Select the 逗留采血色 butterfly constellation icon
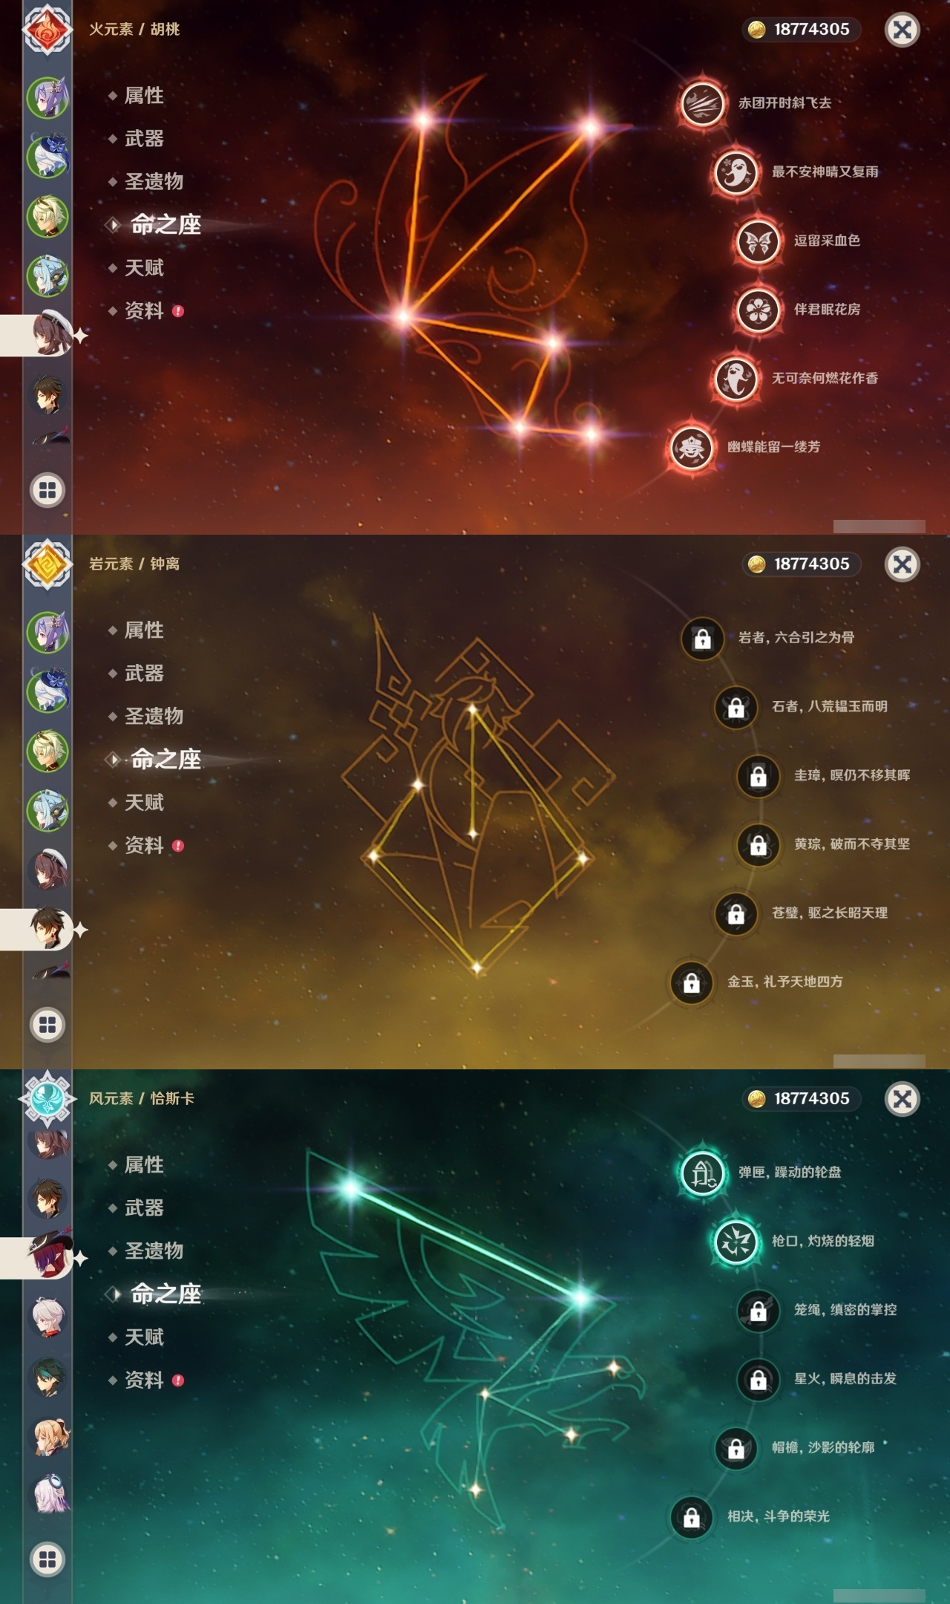 pyautogui.click(x=758, y=241)
